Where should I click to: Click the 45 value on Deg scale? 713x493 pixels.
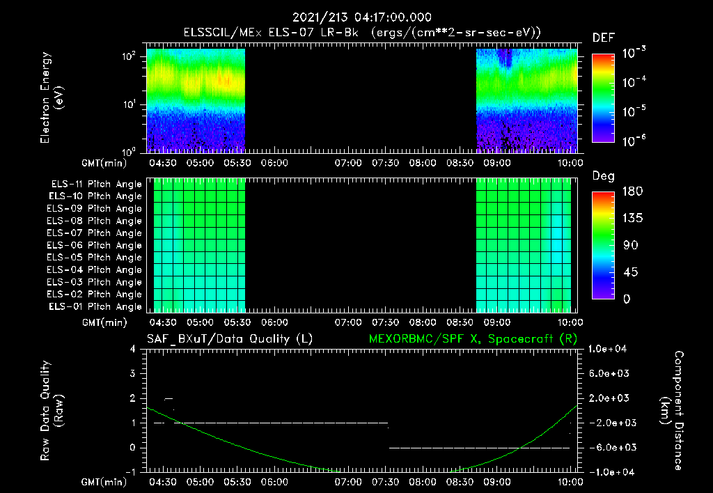pyautogui.click(x=631, y=272)
